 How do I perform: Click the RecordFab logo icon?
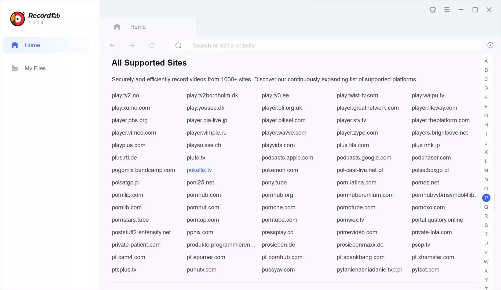point(17,19)
